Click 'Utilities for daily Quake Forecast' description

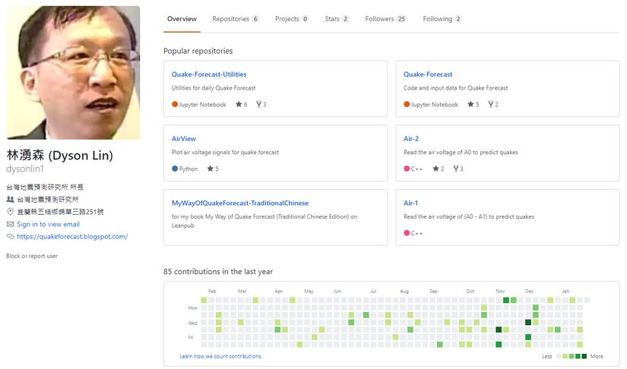214,88
